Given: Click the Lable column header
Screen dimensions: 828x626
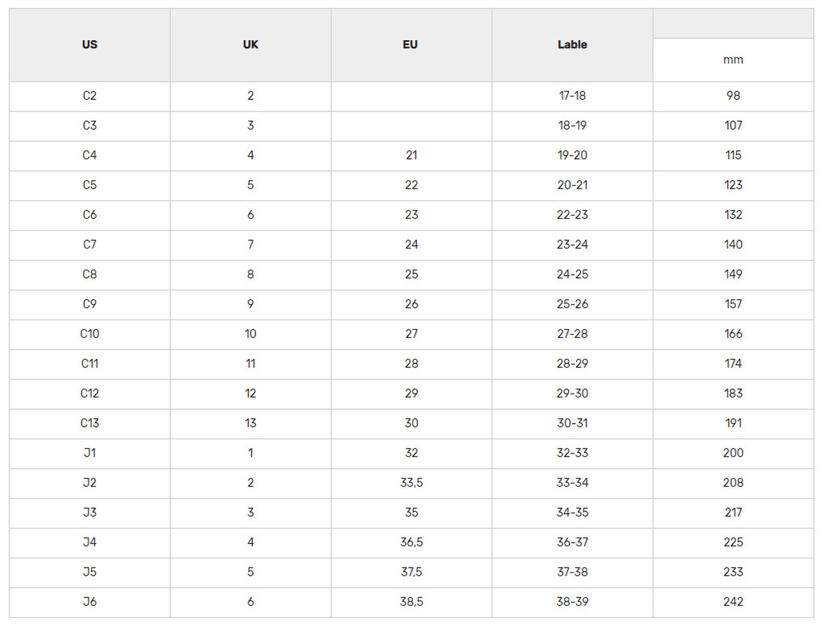Looking at the screenshot, I should point(572,45).
